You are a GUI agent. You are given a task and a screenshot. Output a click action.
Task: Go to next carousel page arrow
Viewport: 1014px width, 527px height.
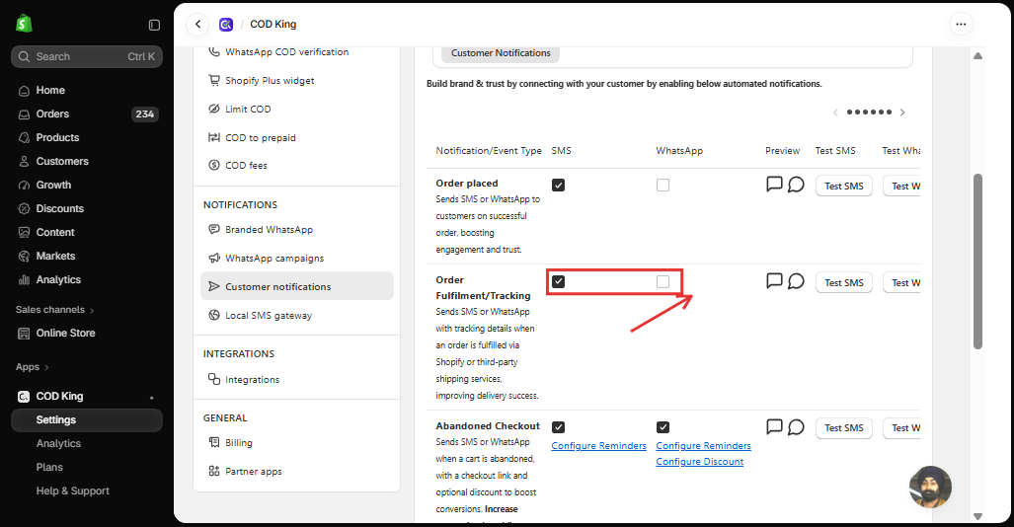pos(902,113)
